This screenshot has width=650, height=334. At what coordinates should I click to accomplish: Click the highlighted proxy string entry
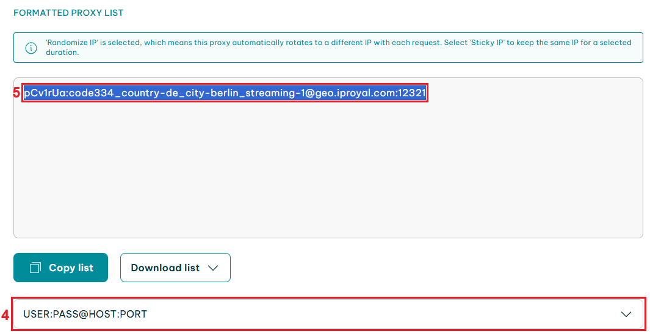pyautogui.click(x=224, y=93)
